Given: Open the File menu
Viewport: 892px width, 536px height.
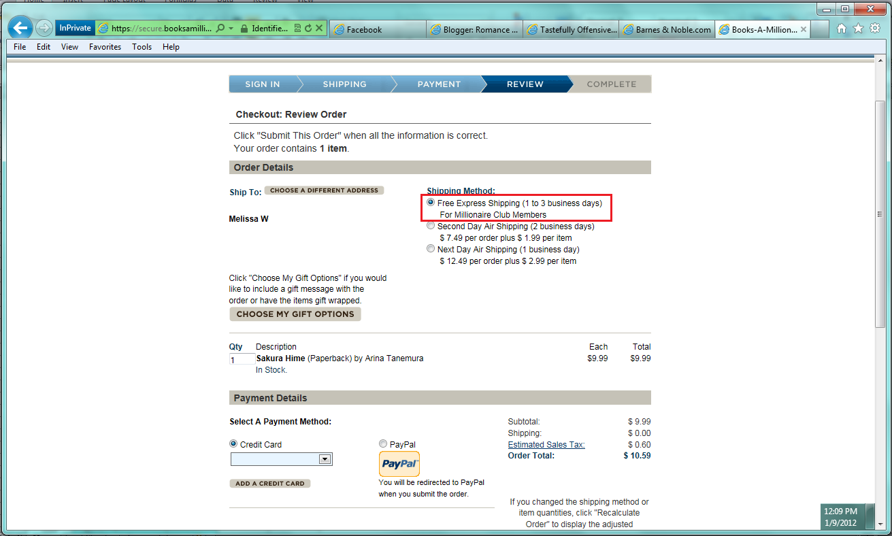Looking at the screenshot, I should click(20, 47).
